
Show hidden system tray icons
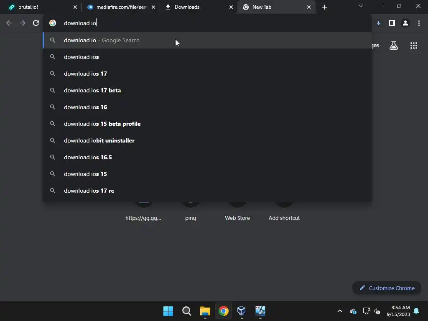coord(340,311)
